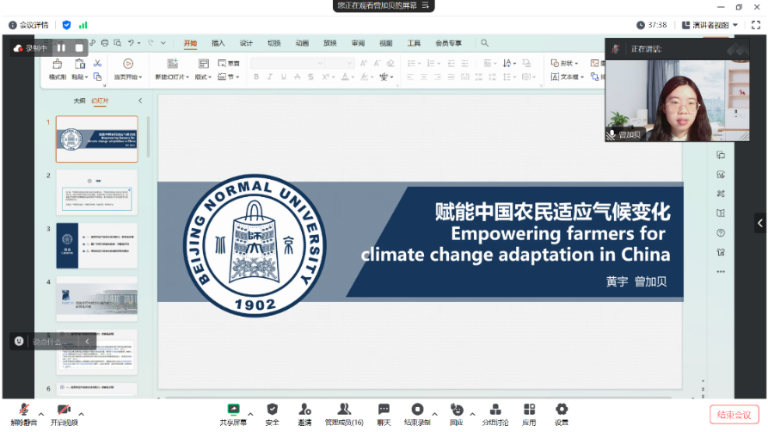Open the share screen option
The width and height of the screenshot is (768, 432).
point(233,414)
